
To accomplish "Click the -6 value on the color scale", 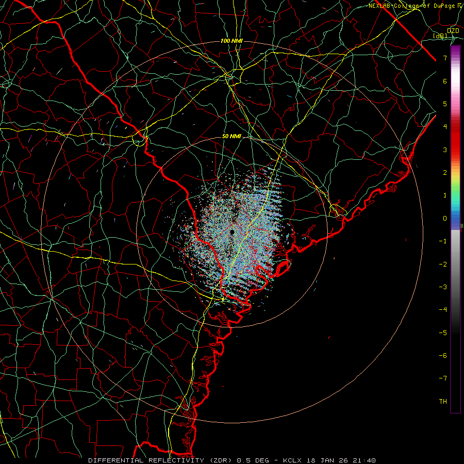I will pos(443,356).
